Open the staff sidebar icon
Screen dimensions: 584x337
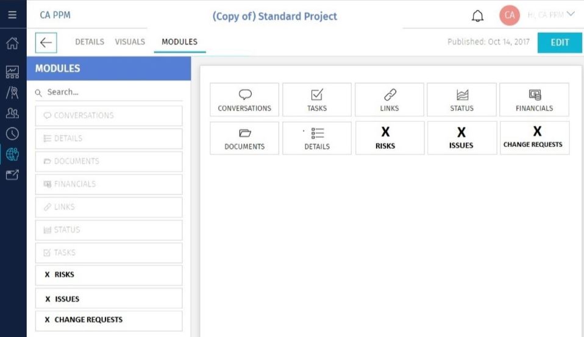pyautogui.click(x=12, y=113)
